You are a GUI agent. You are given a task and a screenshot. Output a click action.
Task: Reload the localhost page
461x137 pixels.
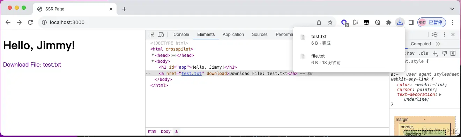[30, 22]
